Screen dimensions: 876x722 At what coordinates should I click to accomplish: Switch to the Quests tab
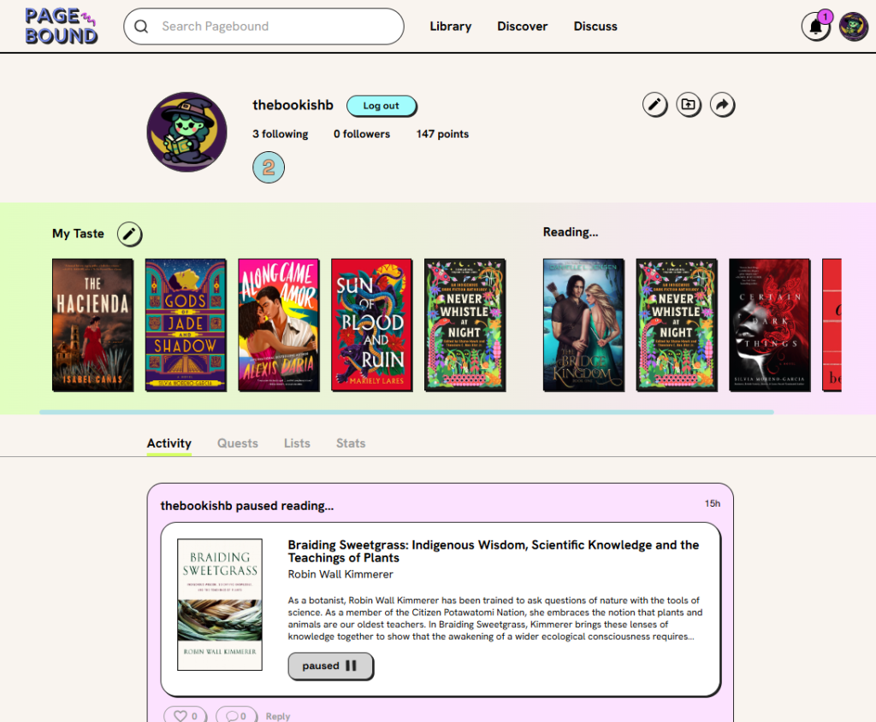237,443
